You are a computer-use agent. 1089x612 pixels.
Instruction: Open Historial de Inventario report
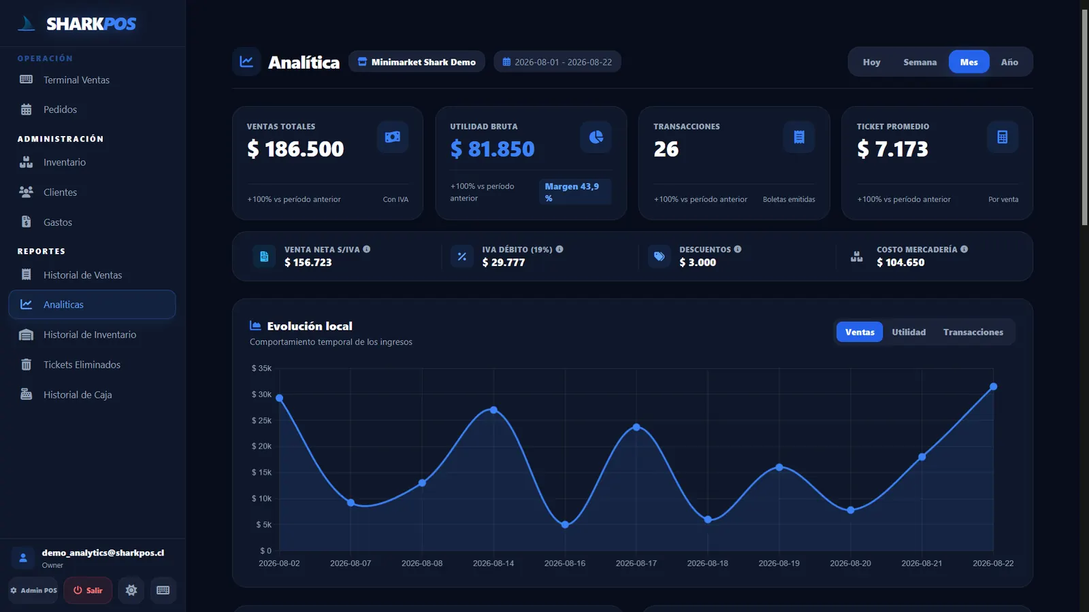92,335
